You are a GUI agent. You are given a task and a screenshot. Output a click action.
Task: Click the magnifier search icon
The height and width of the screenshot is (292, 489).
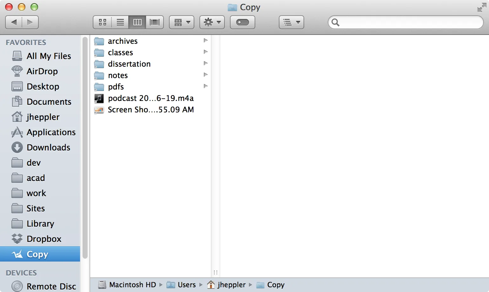335,22
